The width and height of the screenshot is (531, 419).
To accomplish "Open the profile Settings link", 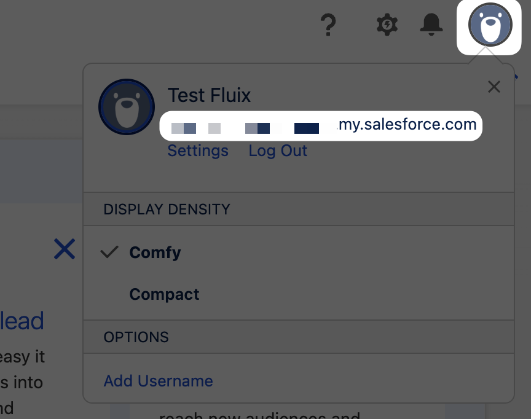I will (198, 151).
